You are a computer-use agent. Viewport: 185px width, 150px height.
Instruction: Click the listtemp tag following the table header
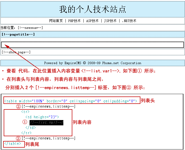click(x=48, y=107)
